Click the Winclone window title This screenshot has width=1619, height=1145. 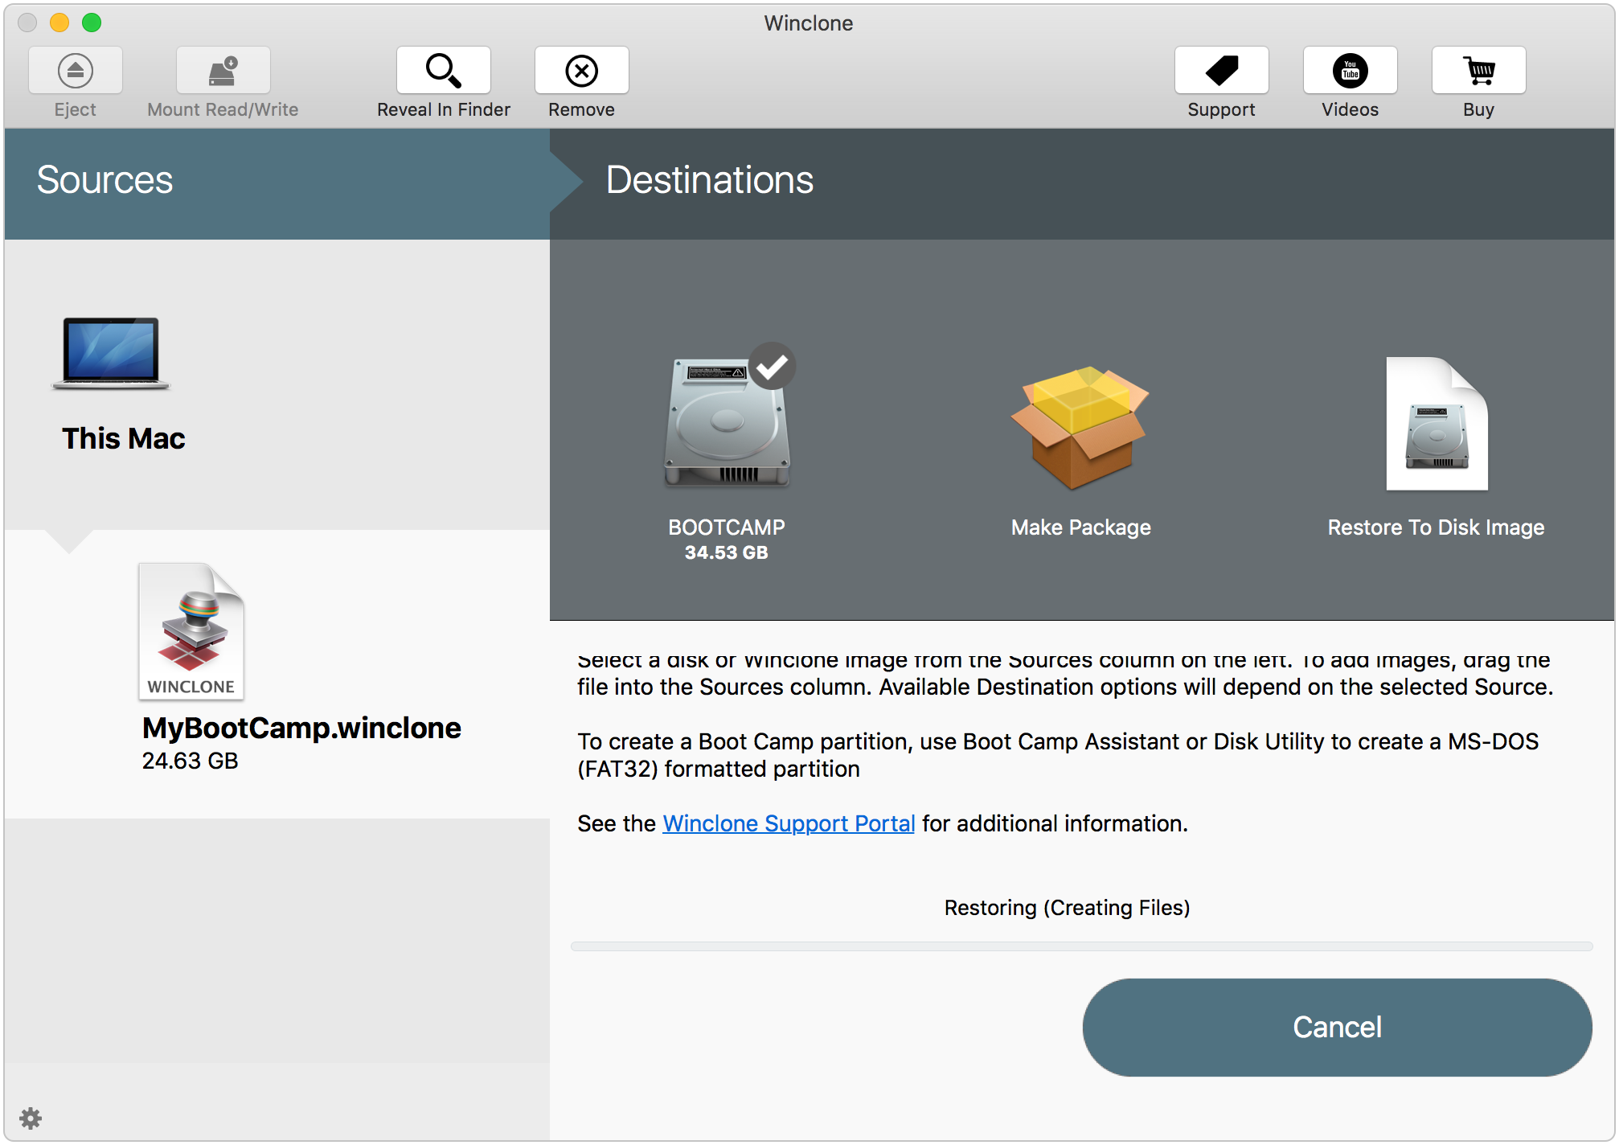click(809, 23)
